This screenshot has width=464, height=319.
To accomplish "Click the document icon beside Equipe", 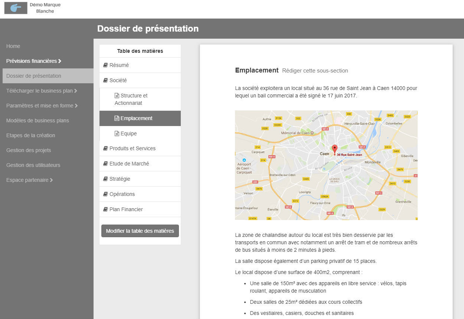I will [117, 133].
